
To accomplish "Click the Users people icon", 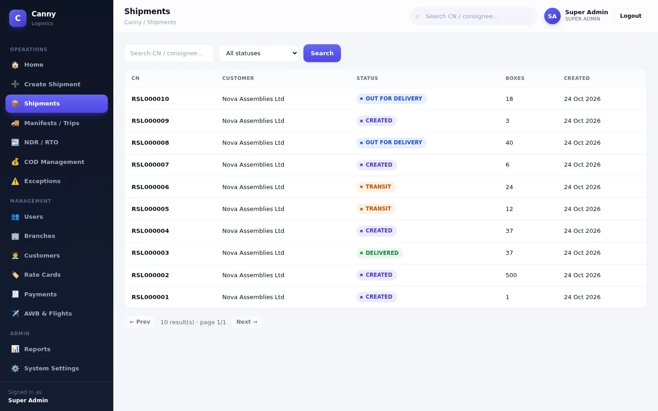I will tap(15, 217).
